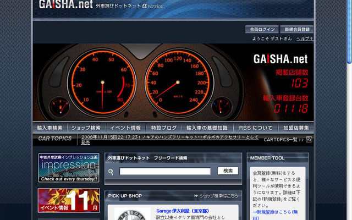Follow the 新規登録はこちら registration link
The image size is (352, 220).
point(275,215)
